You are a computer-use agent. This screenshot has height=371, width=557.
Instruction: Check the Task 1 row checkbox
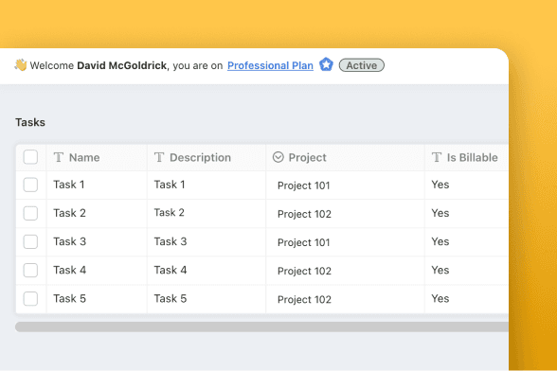click(x=30, y=185)
